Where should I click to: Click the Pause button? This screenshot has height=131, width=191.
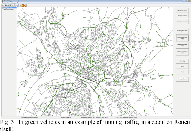coord(182,72)
